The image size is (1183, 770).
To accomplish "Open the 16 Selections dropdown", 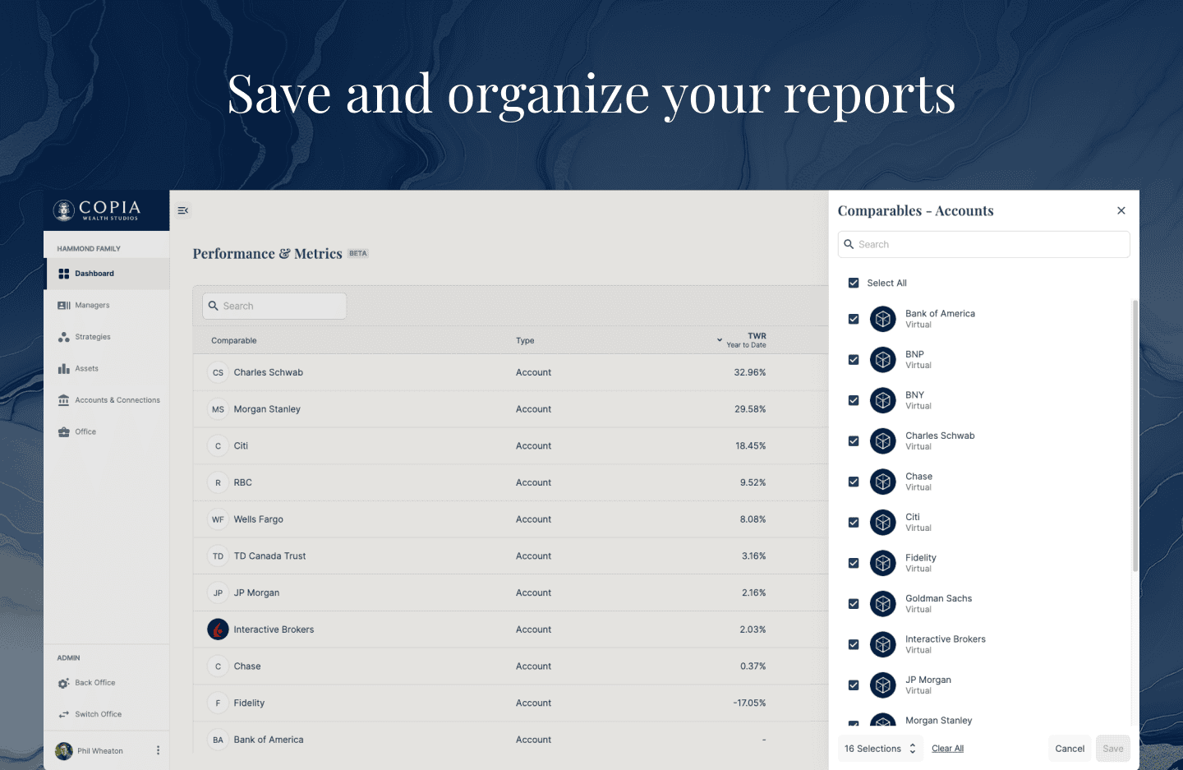I will 880,749.
